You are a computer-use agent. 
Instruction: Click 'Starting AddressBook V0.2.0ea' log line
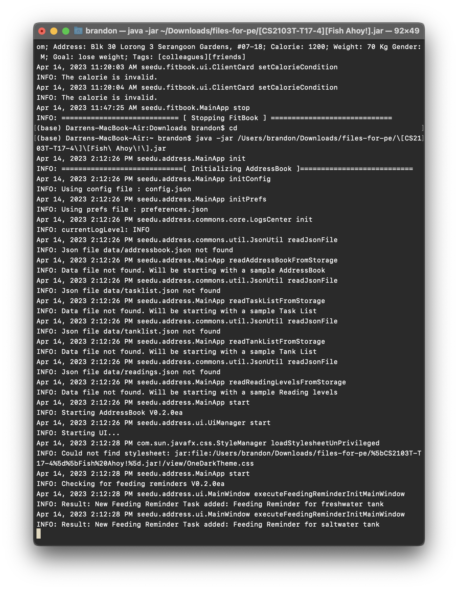click(109, 412)
